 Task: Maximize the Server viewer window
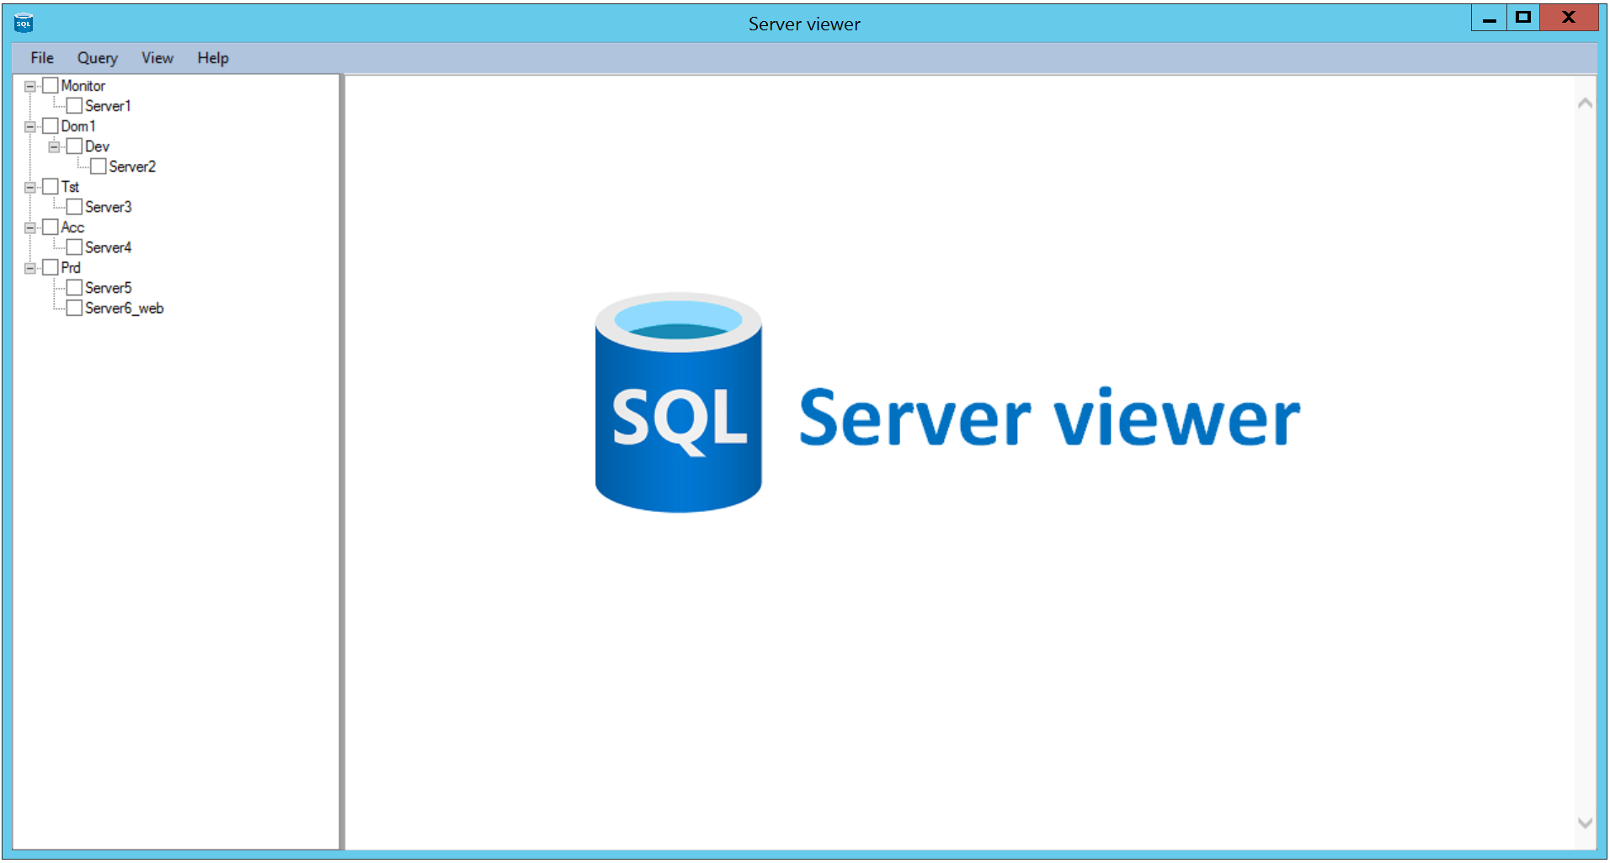(1522, 18)
